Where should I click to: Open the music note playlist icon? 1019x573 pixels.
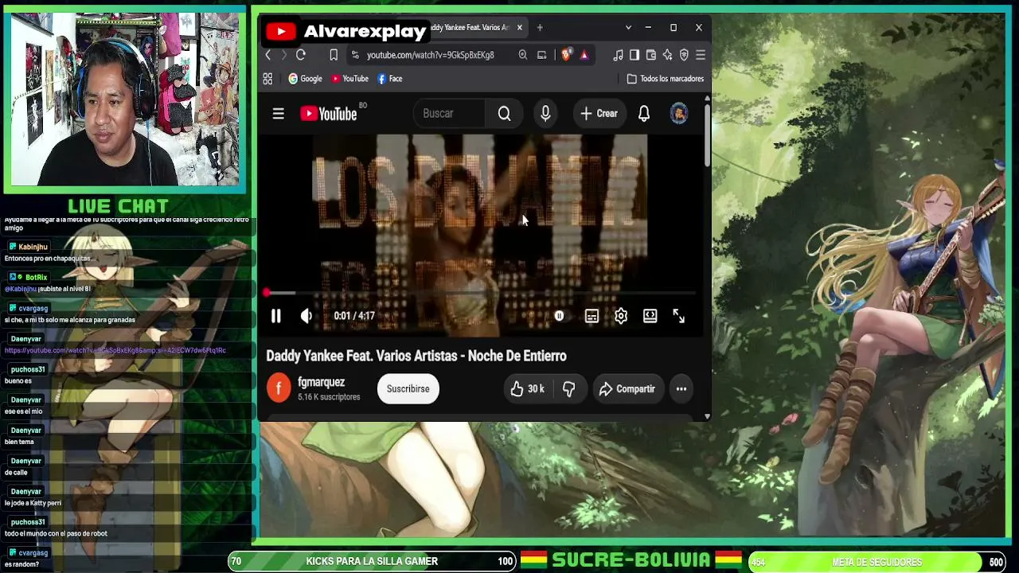(619, 55)
